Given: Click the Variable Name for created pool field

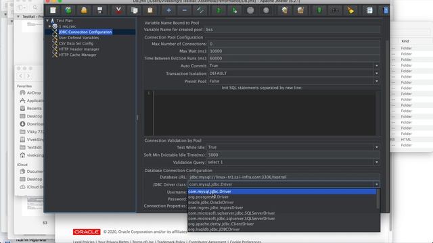Looking at the screenshot, I should point(292,30).
